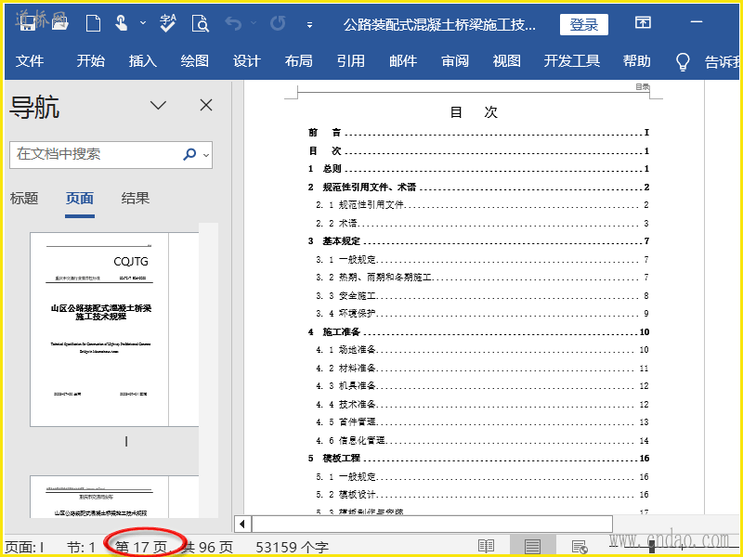Switch to the 引用 ribbon tab
This screenshot has height=557, width=743.
[x=351, y=61]
